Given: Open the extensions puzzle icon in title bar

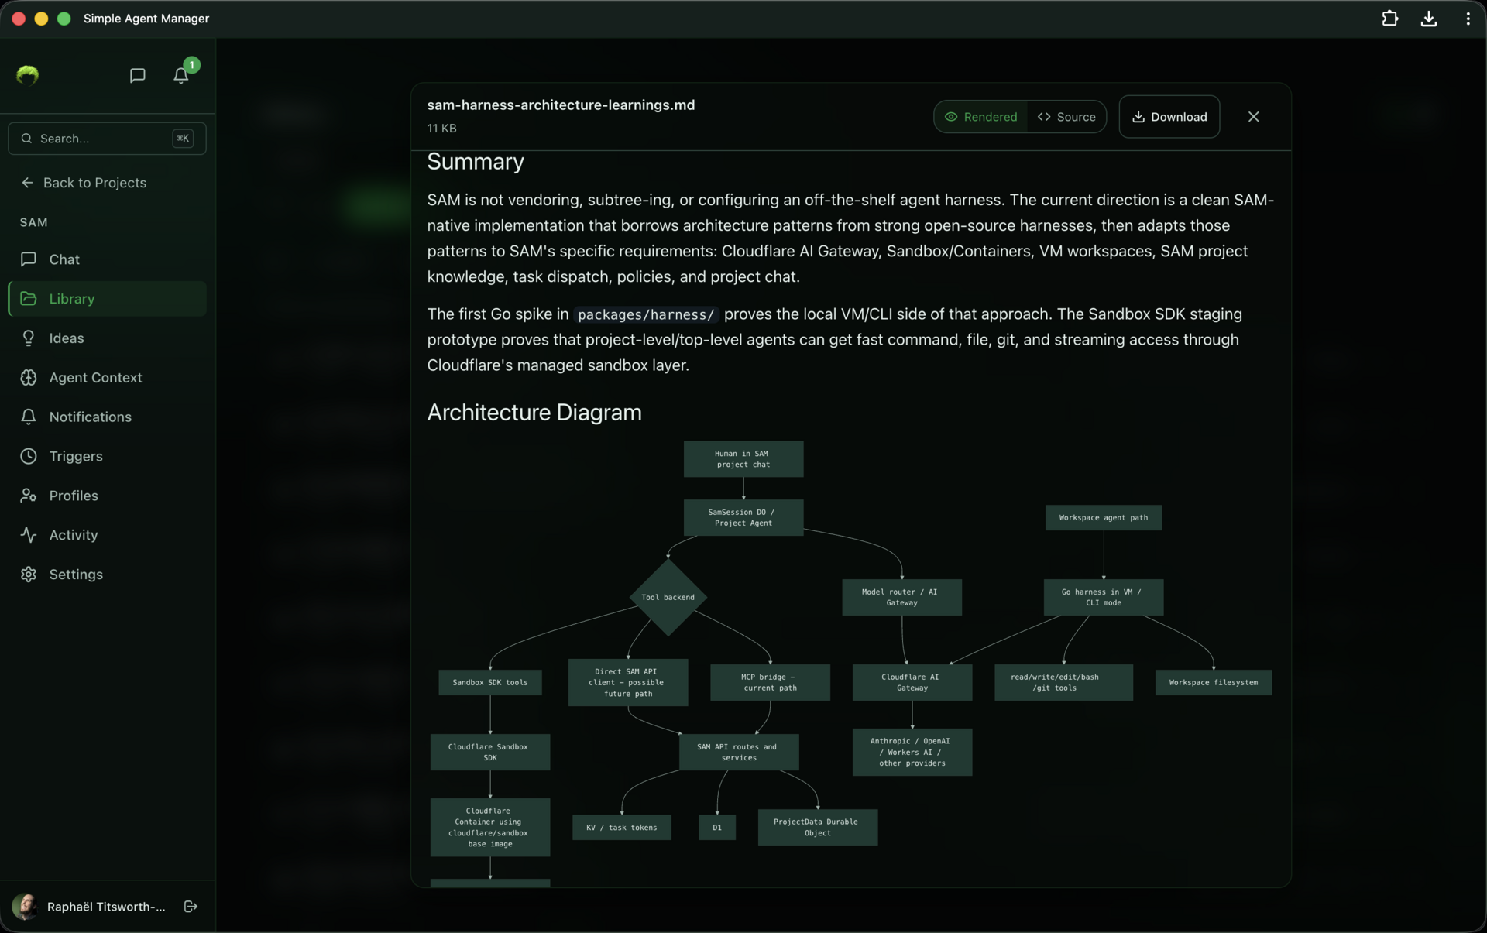Looking at the screenshot, I should click(x=1389, y=19).
